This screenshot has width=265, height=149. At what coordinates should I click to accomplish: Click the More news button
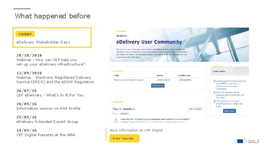pos(229,111)
